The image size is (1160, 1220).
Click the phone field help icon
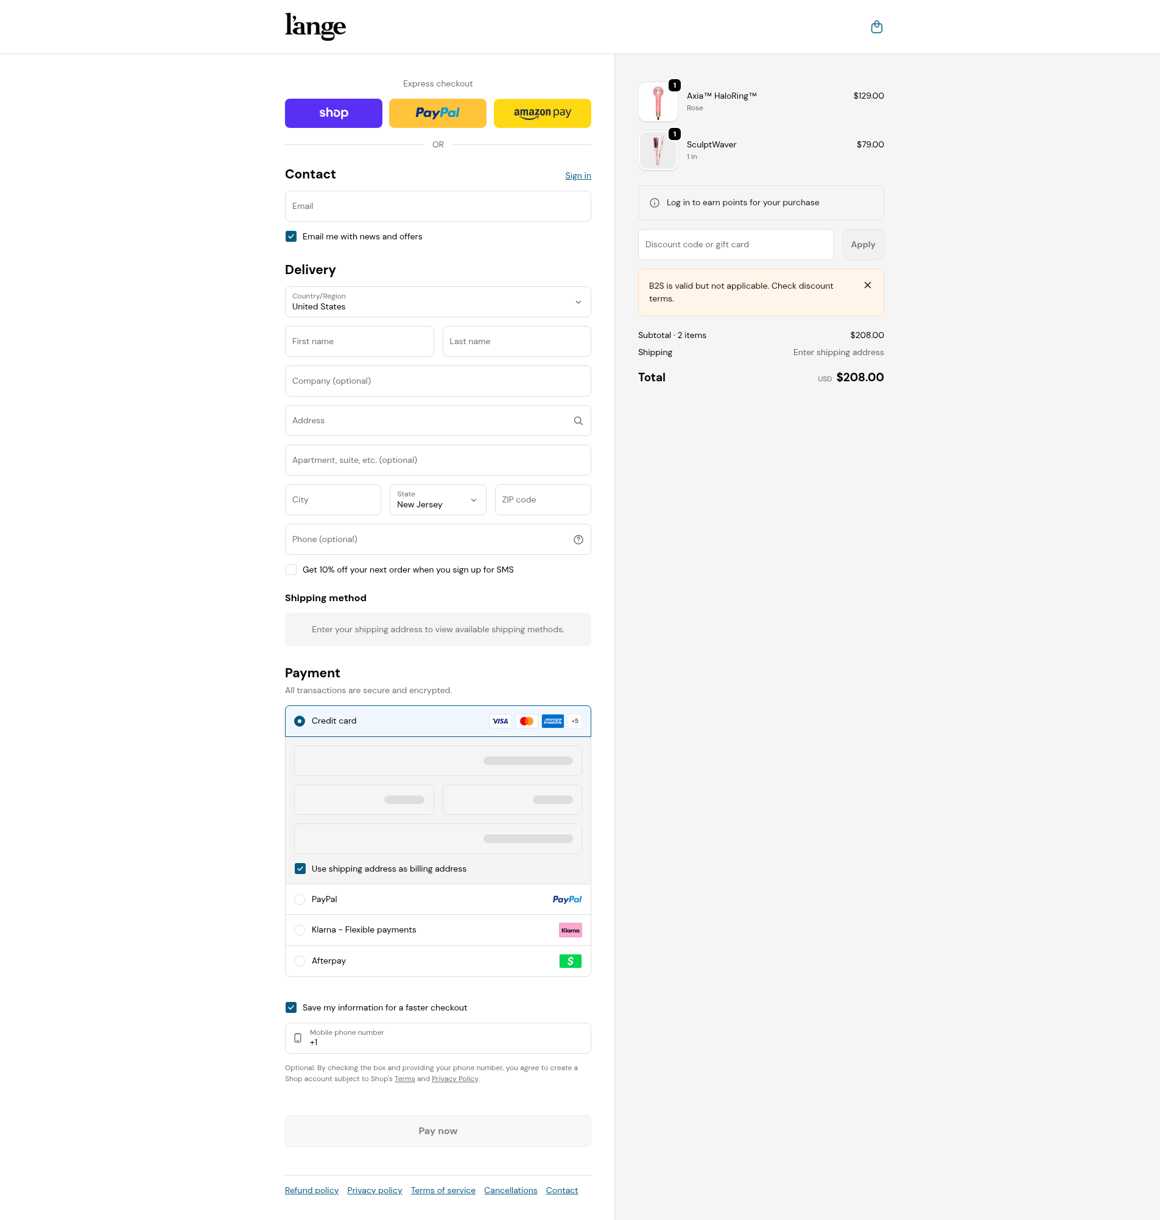pyautogui.click(x=578, y=539)
